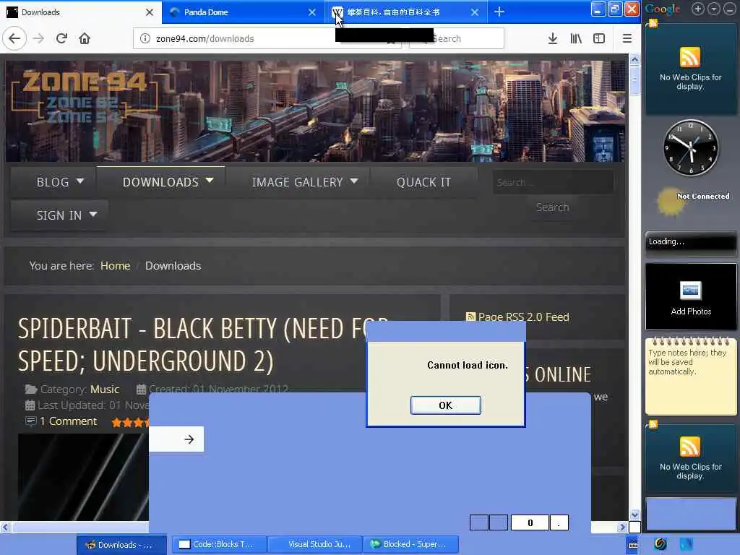Click Add Photos in photo gadget

[x=691, y=311]
